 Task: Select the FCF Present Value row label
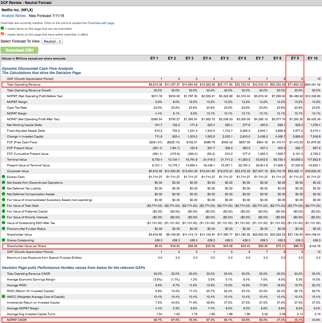click(x=20, y=148)
